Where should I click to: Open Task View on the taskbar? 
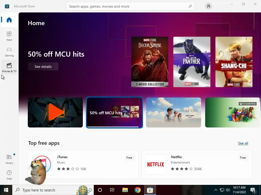(x=112, y=190)
